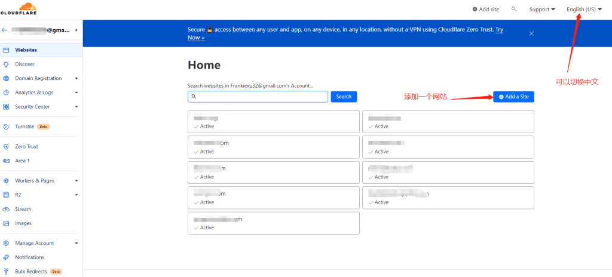
Task: Click the Notifications icon in sidebar
Action: [6, 257]
